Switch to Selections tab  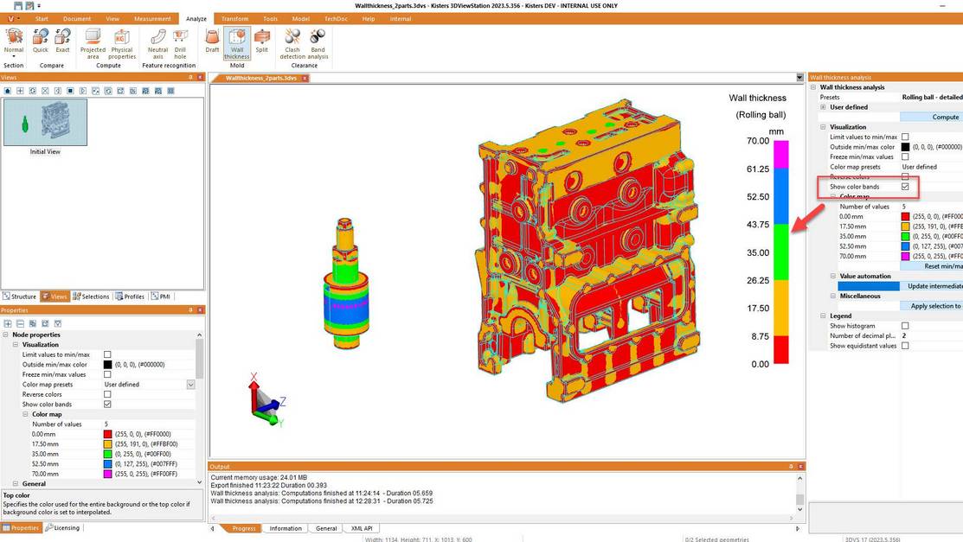(x=91, y=297)
